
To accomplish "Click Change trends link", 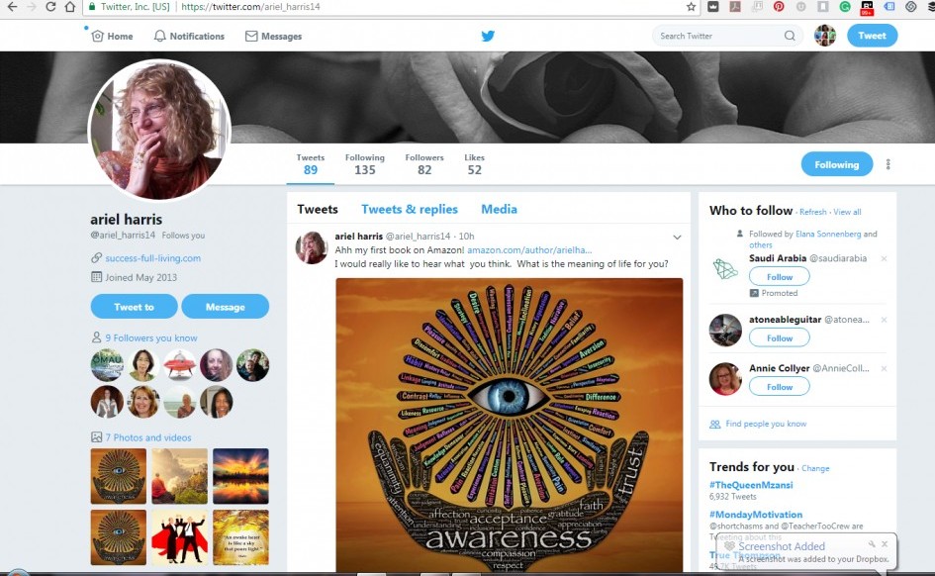I will click(815, 469).
